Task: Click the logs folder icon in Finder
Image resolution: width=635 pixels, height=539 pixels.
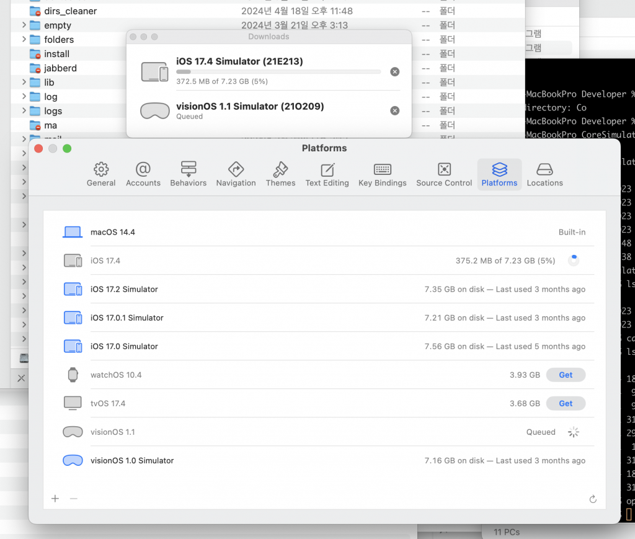Action: click(x=35, y=110)
